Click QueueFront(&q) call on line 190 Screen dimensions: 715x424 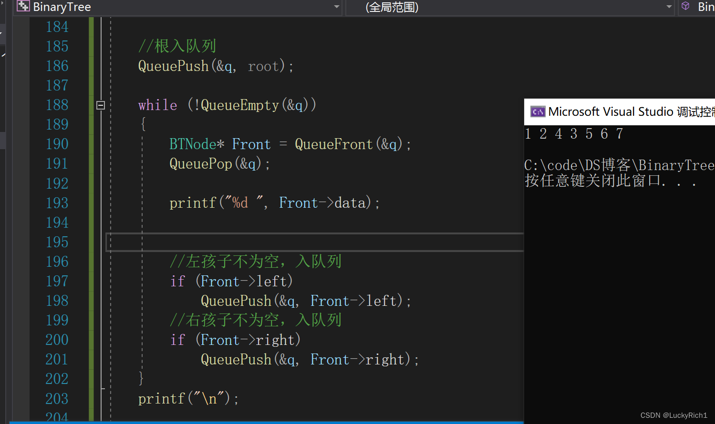coord(349,144)
